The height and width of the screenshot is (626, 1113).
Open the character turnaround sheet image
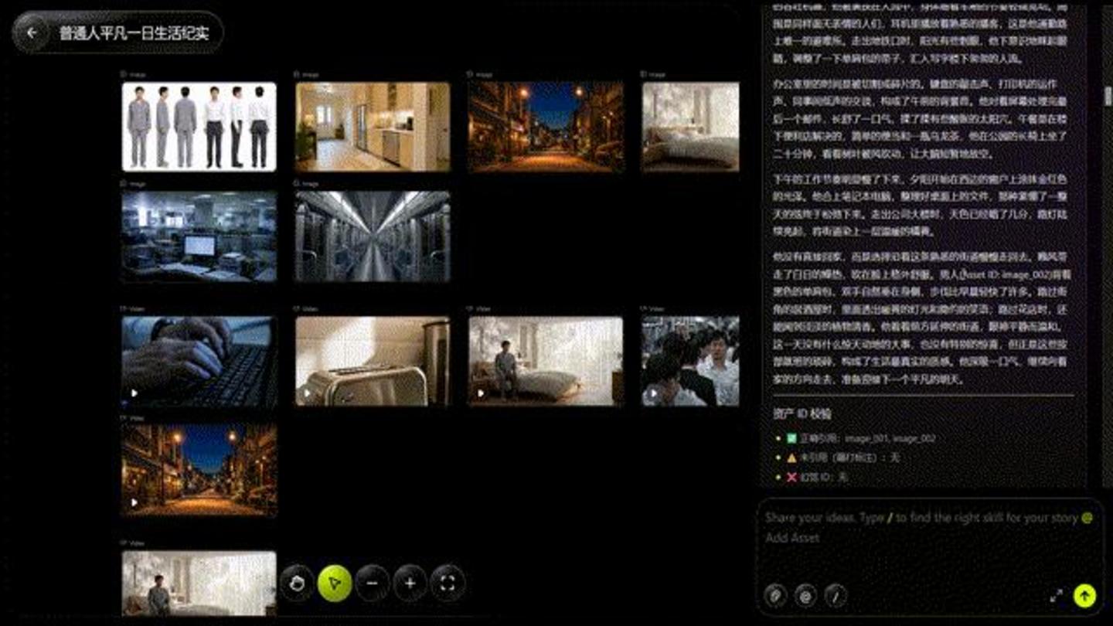199,127
